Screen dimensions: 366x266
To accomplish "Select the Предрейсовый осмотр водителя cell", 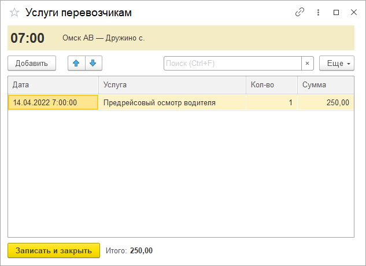I will click(x=172, y=103).
